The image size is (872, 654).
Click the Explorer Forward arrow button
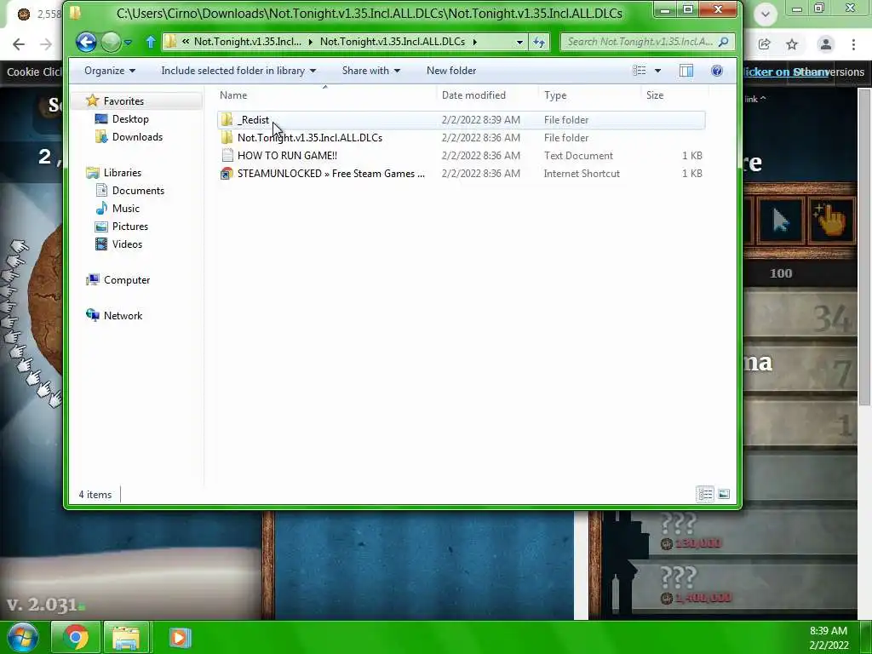[112, 42]
